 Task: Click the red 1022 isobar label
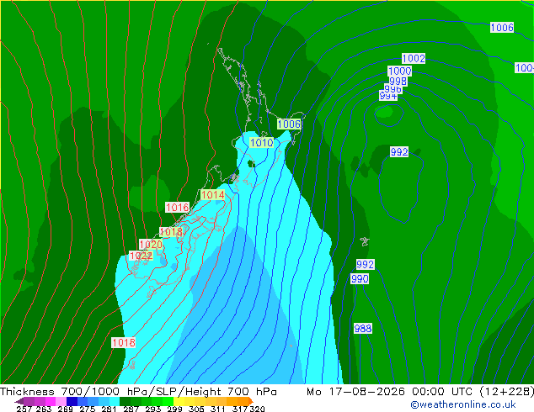pos(141,256)
